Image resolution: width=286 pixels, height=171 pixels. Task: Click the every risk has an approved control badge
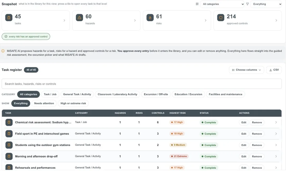[26, 36]
